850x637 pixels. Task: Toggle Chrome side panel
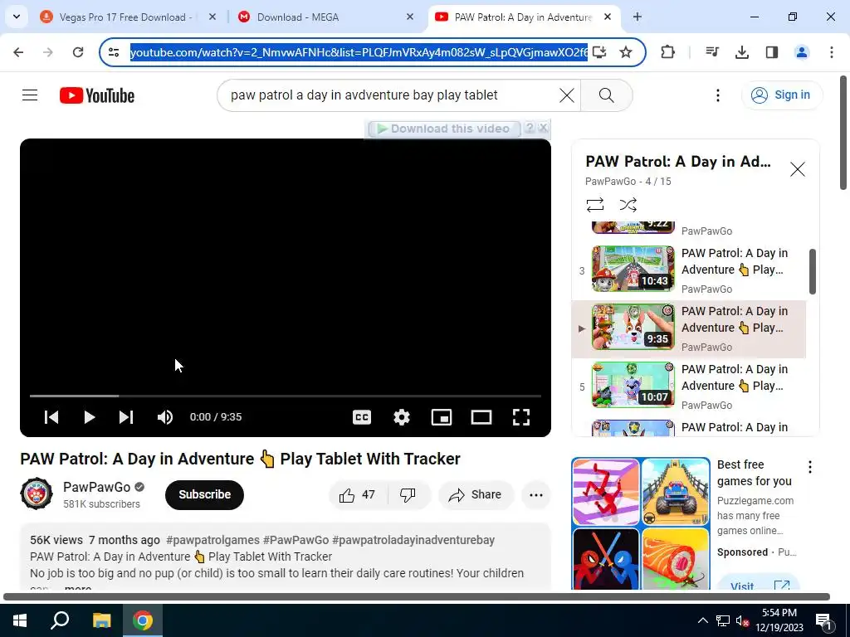pyautogui.click(x=772, y=52)
